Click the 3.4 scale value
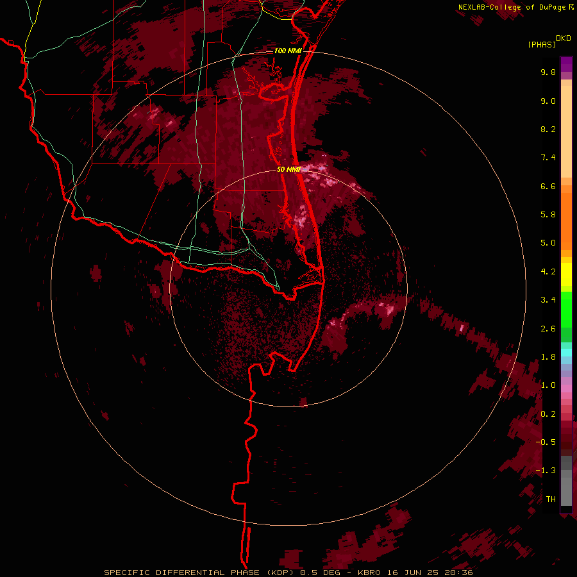The width and height of the screenshot is (577, 577). (x=548, y=300)
